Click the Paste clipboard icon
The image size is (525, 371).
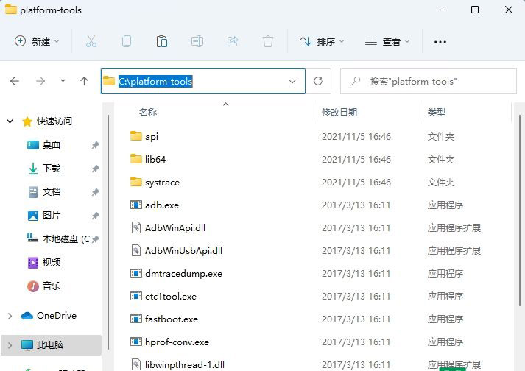point(162,41)
